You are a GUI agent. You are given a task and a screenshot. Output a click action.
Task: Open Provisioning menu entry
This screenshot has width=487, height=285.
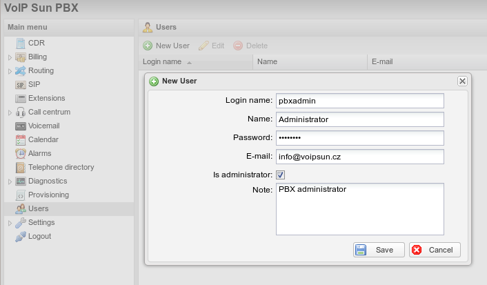[49, 195]
